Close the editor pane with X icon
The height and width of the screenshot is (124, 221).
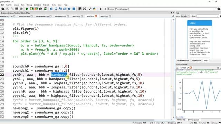(174, 13)
